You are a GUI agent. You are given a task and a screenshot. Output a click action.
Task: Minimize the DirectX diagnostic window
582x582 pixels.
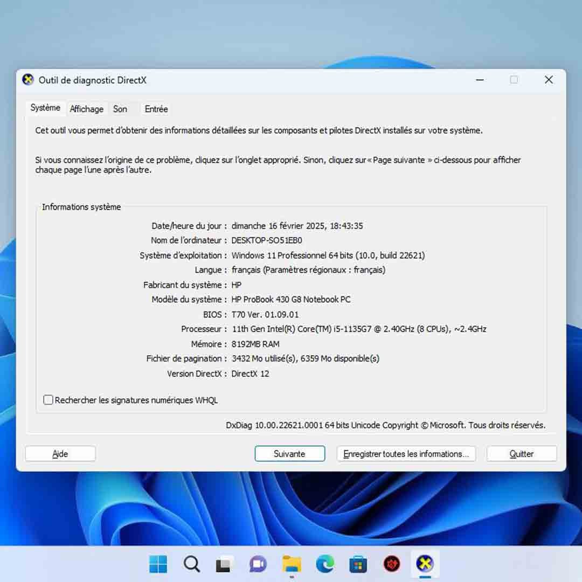(x=480, y=80)
